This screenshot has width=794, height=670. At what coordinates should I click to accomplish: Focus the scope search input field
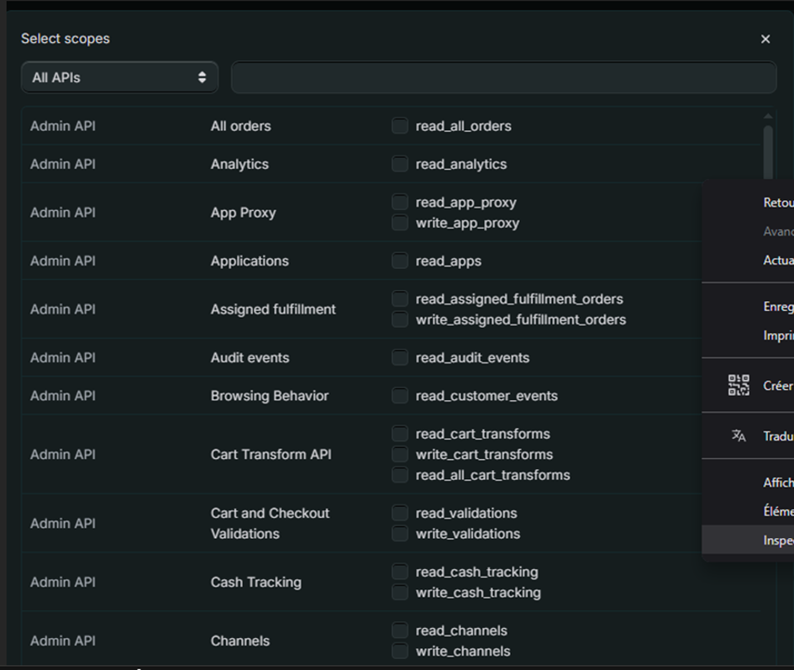[x=503, y=77]
